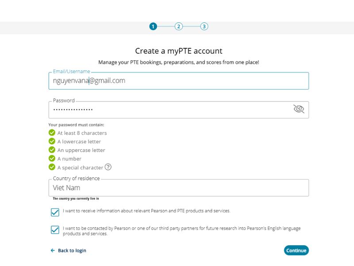The image size is (354, 266).
Task: Go Back to login link
Action: tap(72, 250)
